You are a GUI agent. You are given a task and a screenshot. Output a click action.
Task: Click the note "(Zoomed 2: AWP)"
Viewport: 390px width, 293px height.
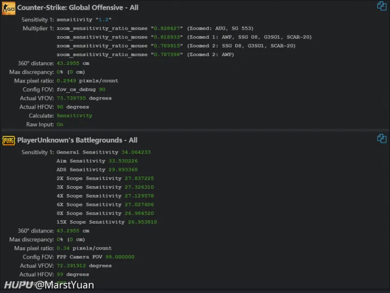click(211, 55)
